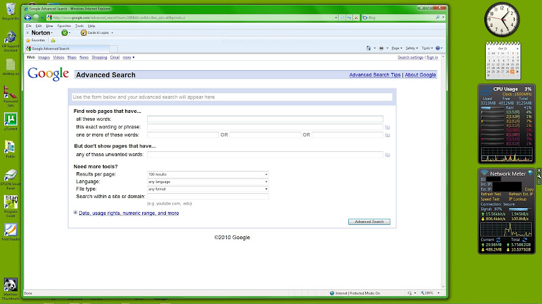The height and width of the screenshot is (304, 542).
Task: Open the Advanced Search Tips link
Action: coord(375,75)
